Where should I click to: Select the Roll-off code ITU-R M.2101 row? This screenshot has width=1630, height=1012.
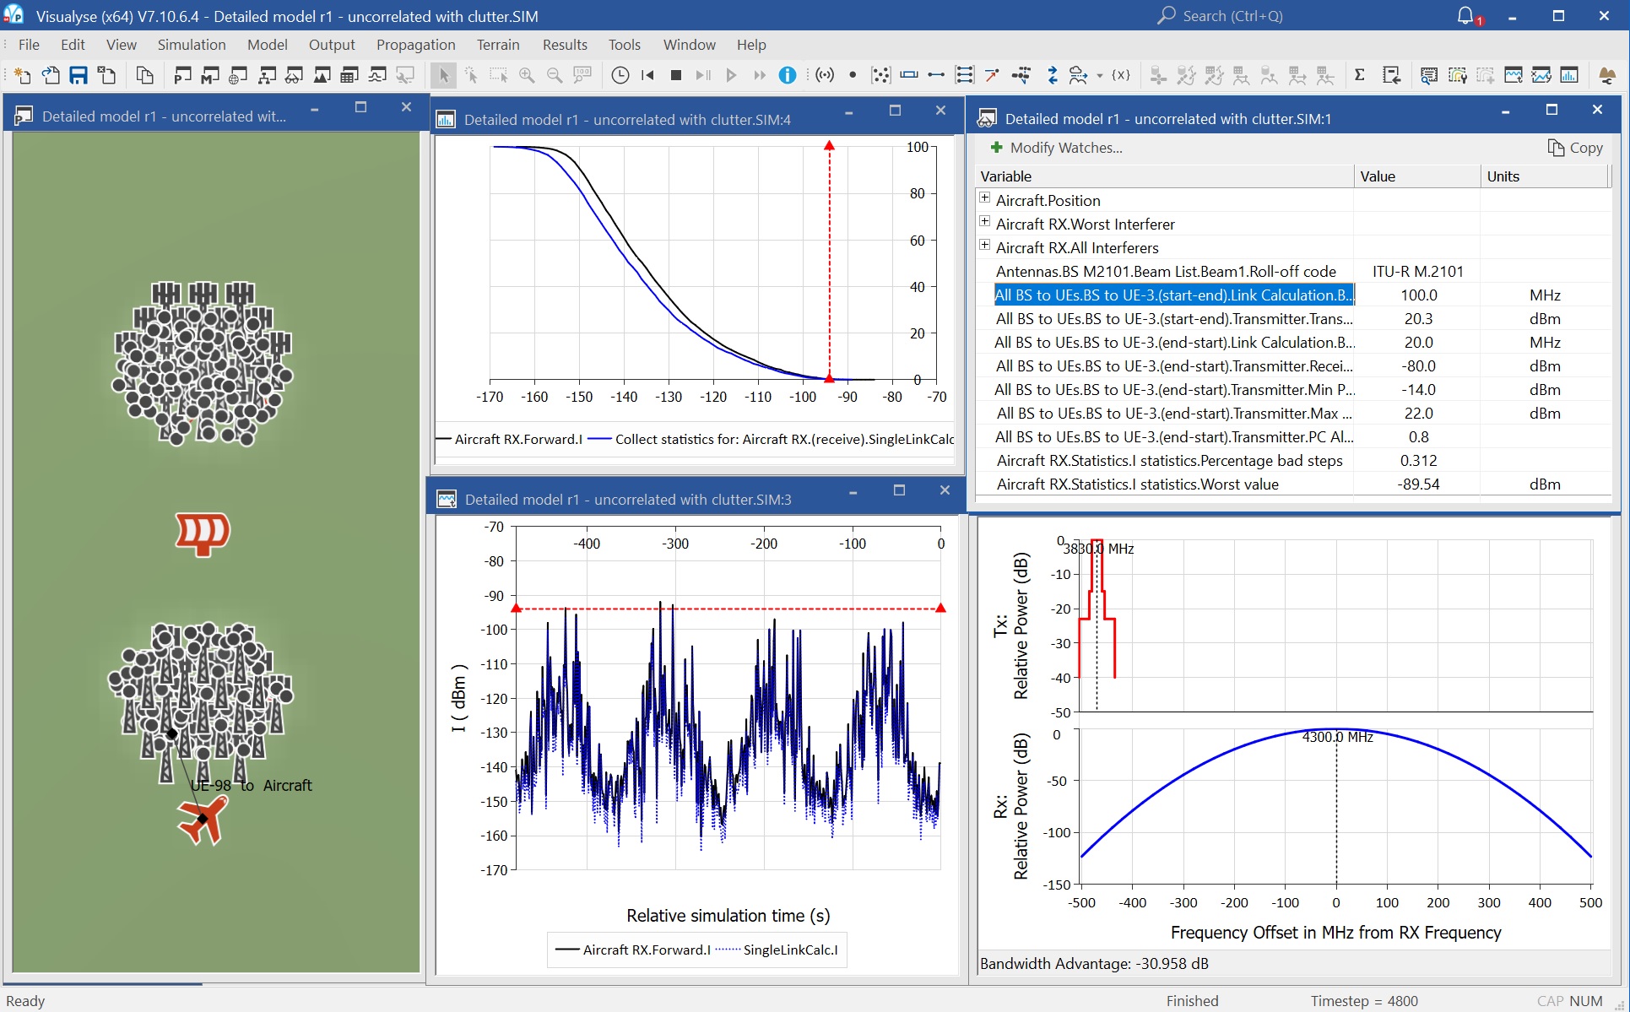1292,272
